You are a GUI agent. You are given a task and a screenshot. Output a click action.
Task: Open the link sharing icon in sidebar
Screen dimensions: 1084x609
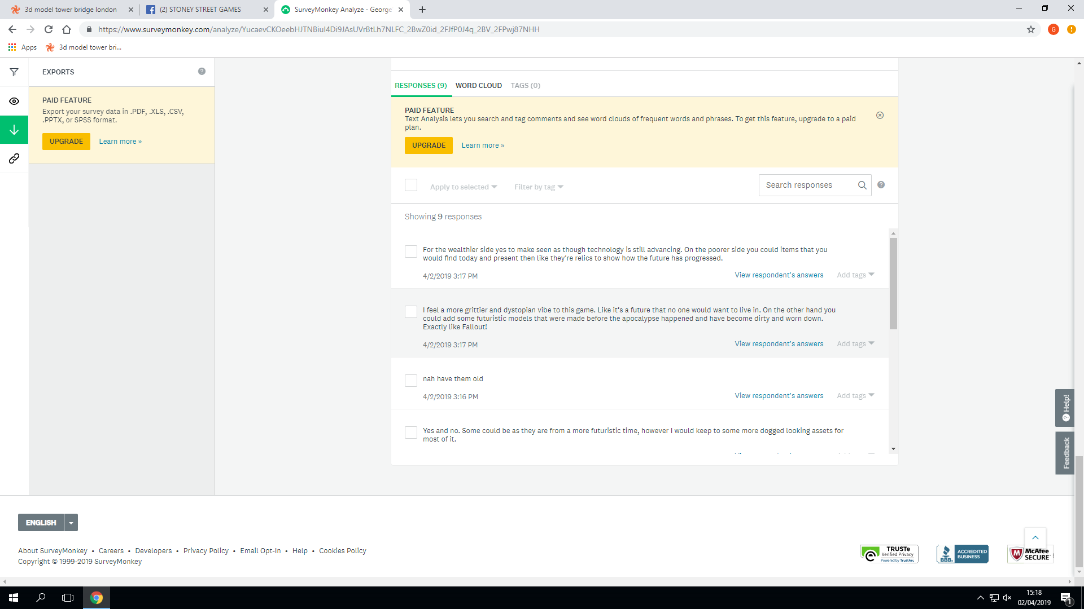[x=14, y=158]
